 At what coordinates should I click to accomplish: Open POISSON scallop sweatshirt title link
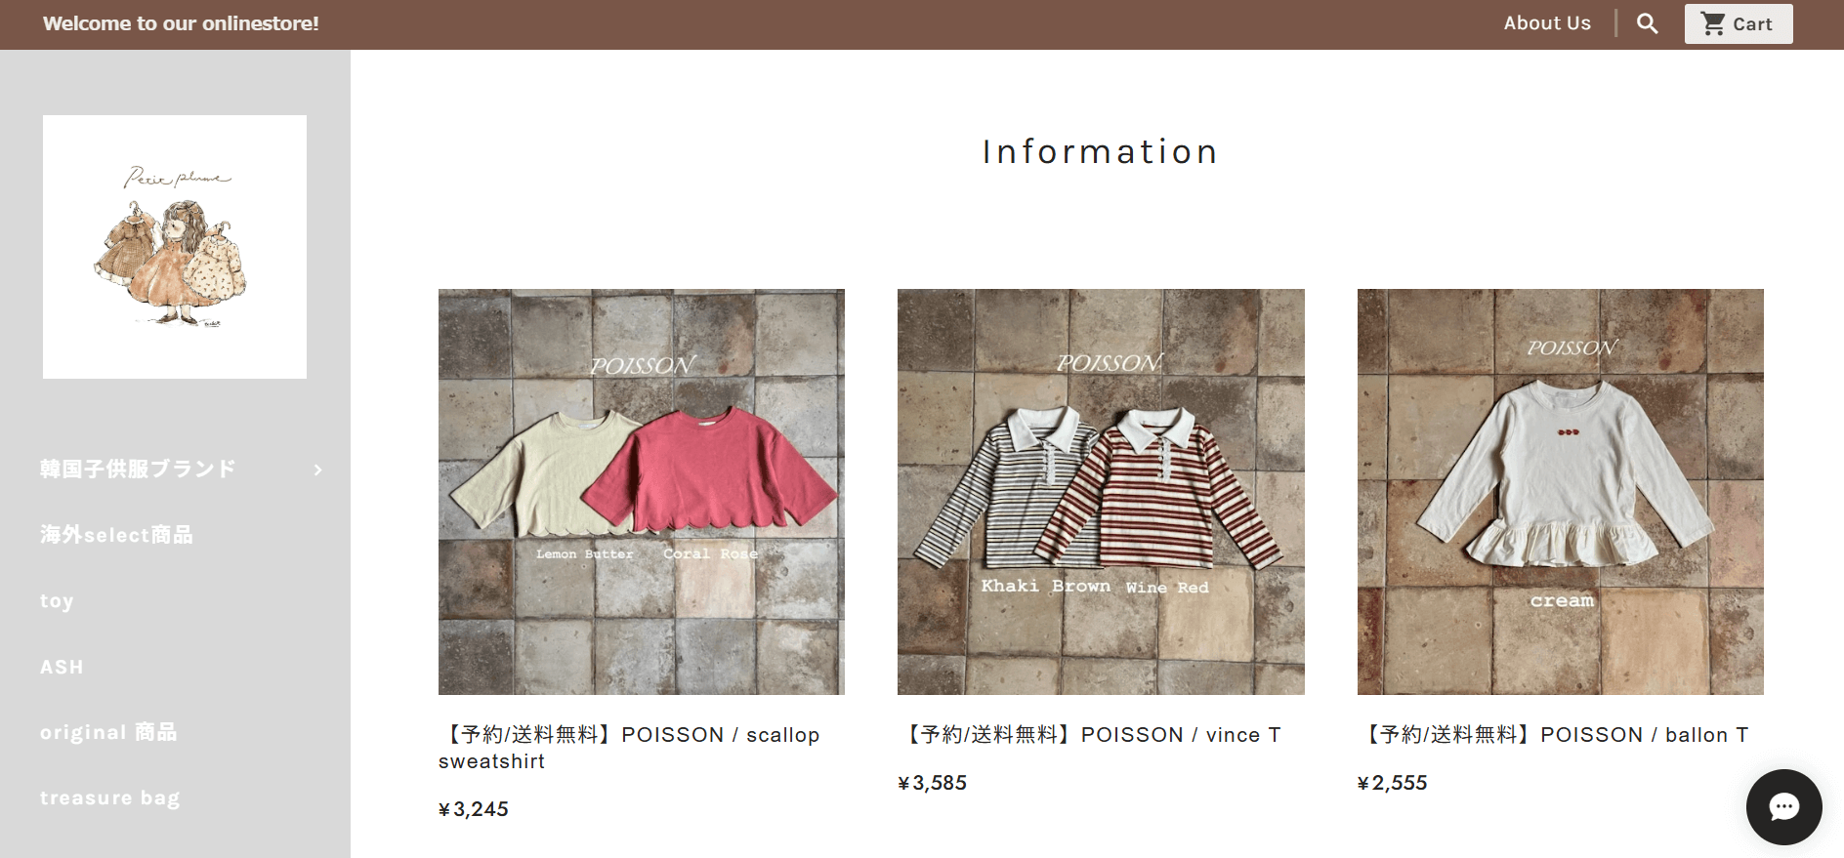click(x=630, y=748)
